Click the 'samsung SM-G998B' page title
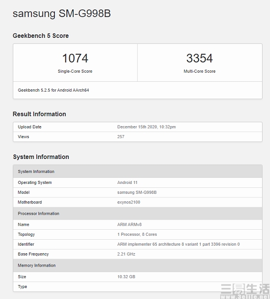The image size is (270, 299). [62, 13]
